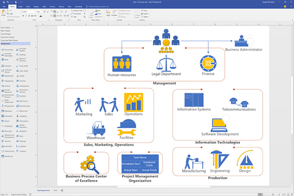The image size is (294, 196).
Task: Select the Legal Department scales shape
Action: (166, 63)
